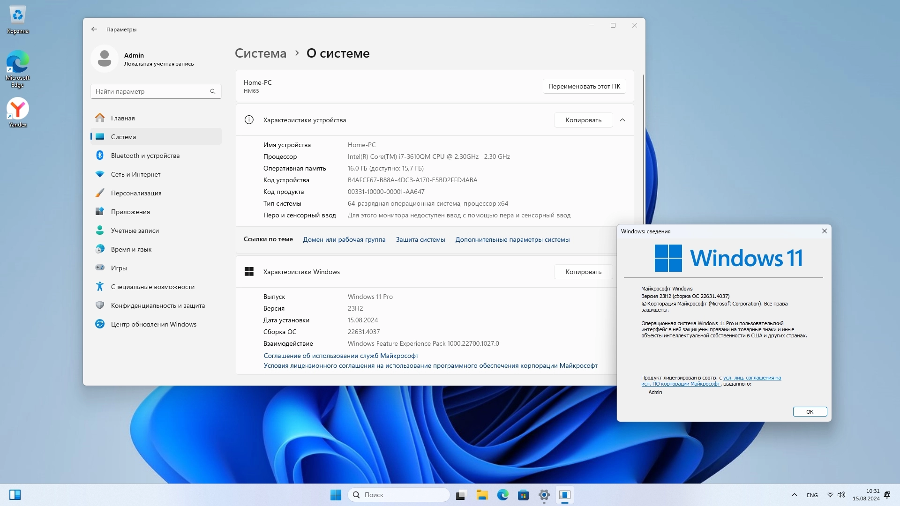The height and width of the screenshot is (506, 900).
Task: Click the search magnifier icon in Settings
Action: [213, 91]
